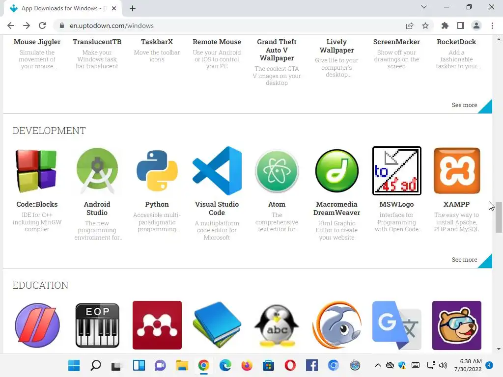The height and width of the screenshot is (377, 503).
Task: Click the scrollbar up arrow
Action: [499, 39]
